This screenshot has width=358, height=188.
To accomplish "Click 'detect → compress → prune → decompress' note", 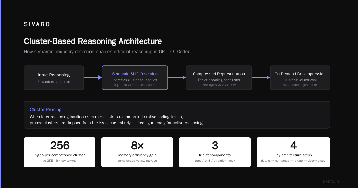I will [x=293, y=161].
